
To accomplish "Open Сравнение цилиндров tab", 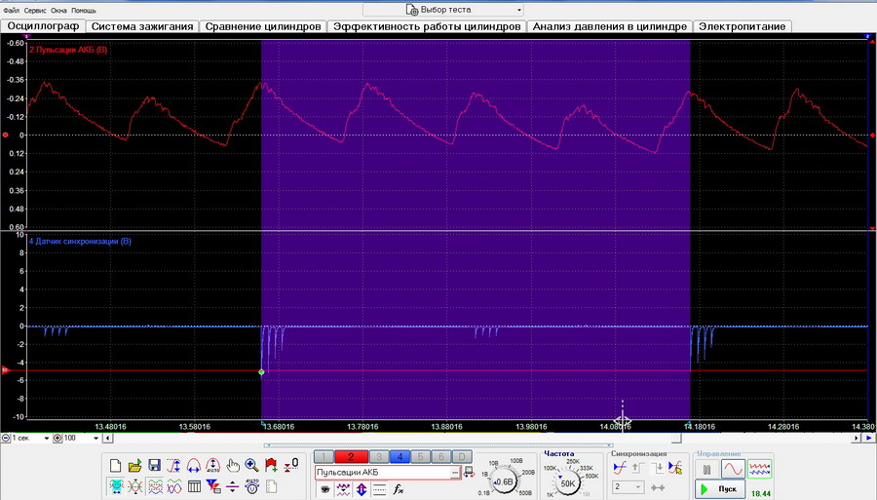I will [x=263, y=26].
